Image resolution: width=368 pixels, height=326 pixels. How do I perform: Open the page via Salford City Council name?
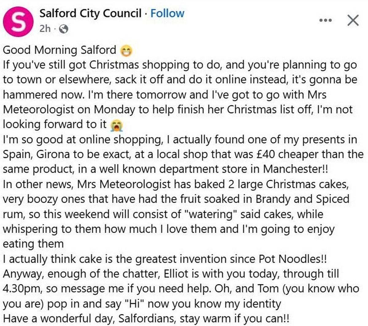(x=89, y=13)
